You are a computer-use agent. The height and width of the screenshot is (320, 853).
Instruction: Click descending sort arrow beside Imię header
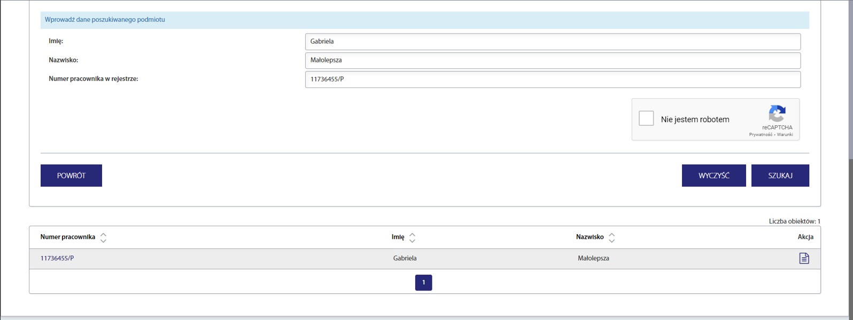412,241
